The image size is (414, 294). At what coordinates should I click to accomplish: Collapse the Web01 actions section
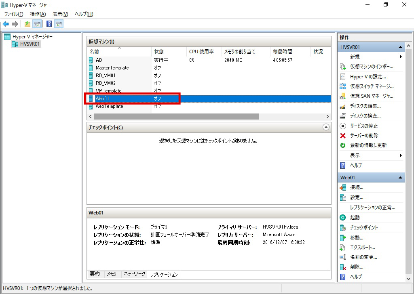400,178
